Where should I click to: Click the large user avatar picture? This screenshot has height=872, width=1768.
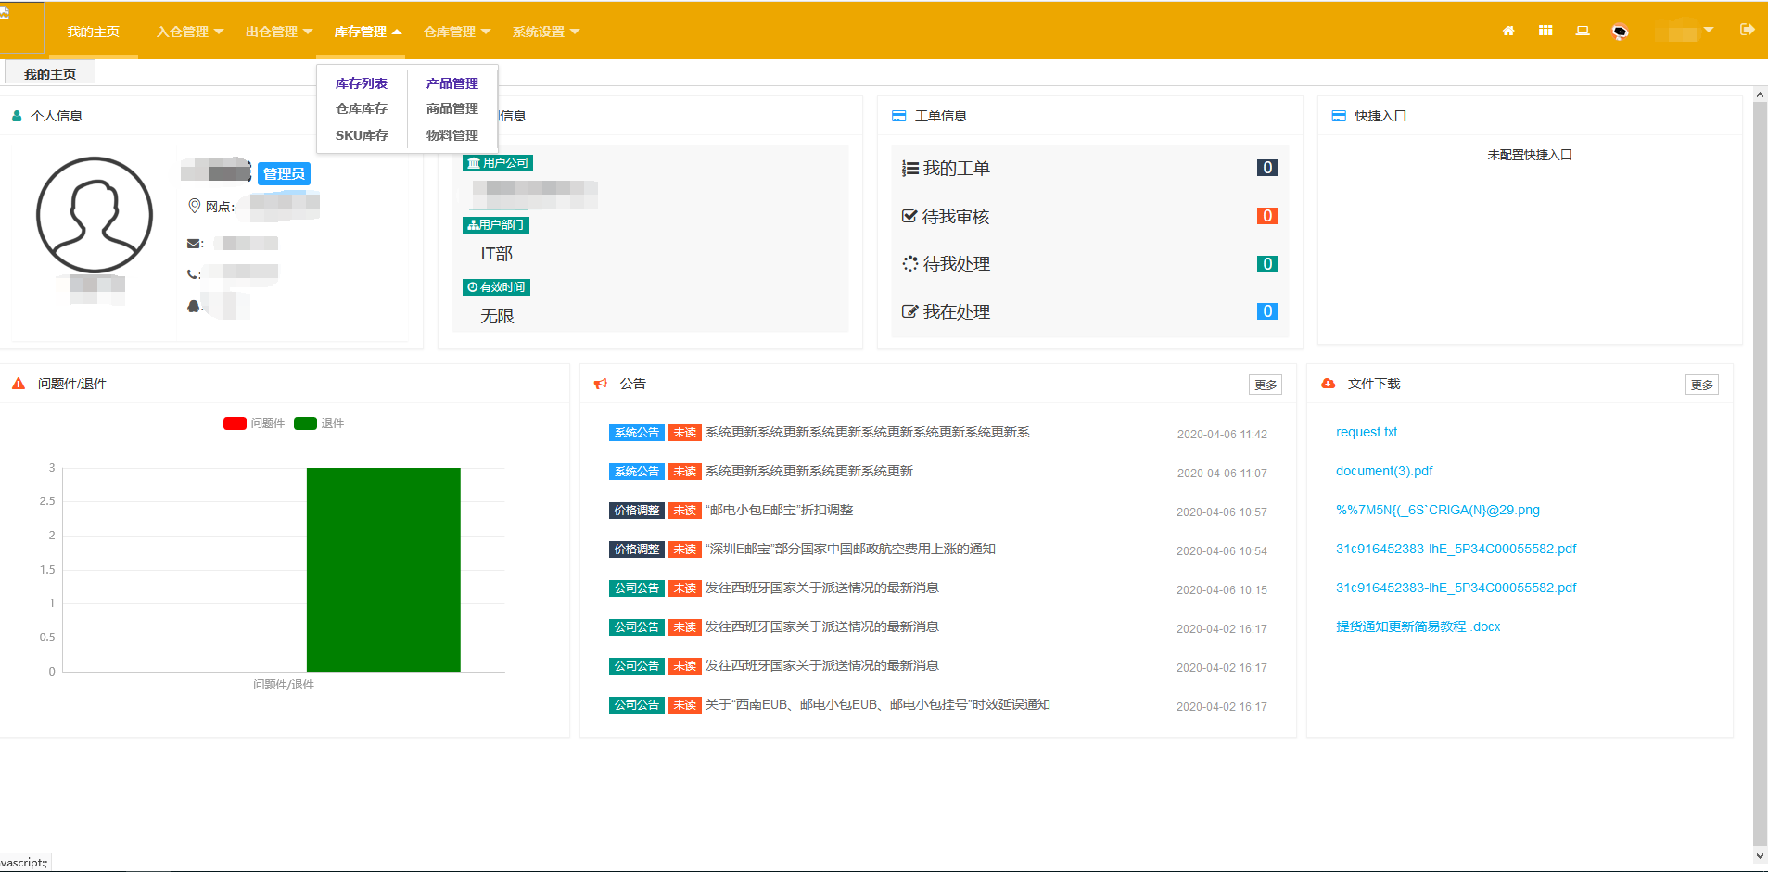[x=95, y=215]
